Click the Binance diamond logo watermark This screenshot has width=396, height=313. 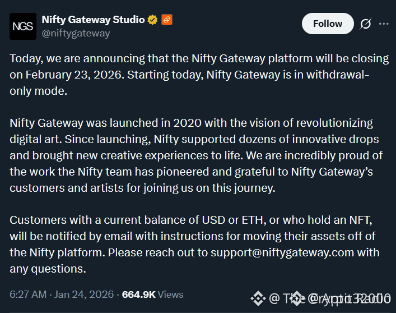pyautogui.click(x=257, y=297)
